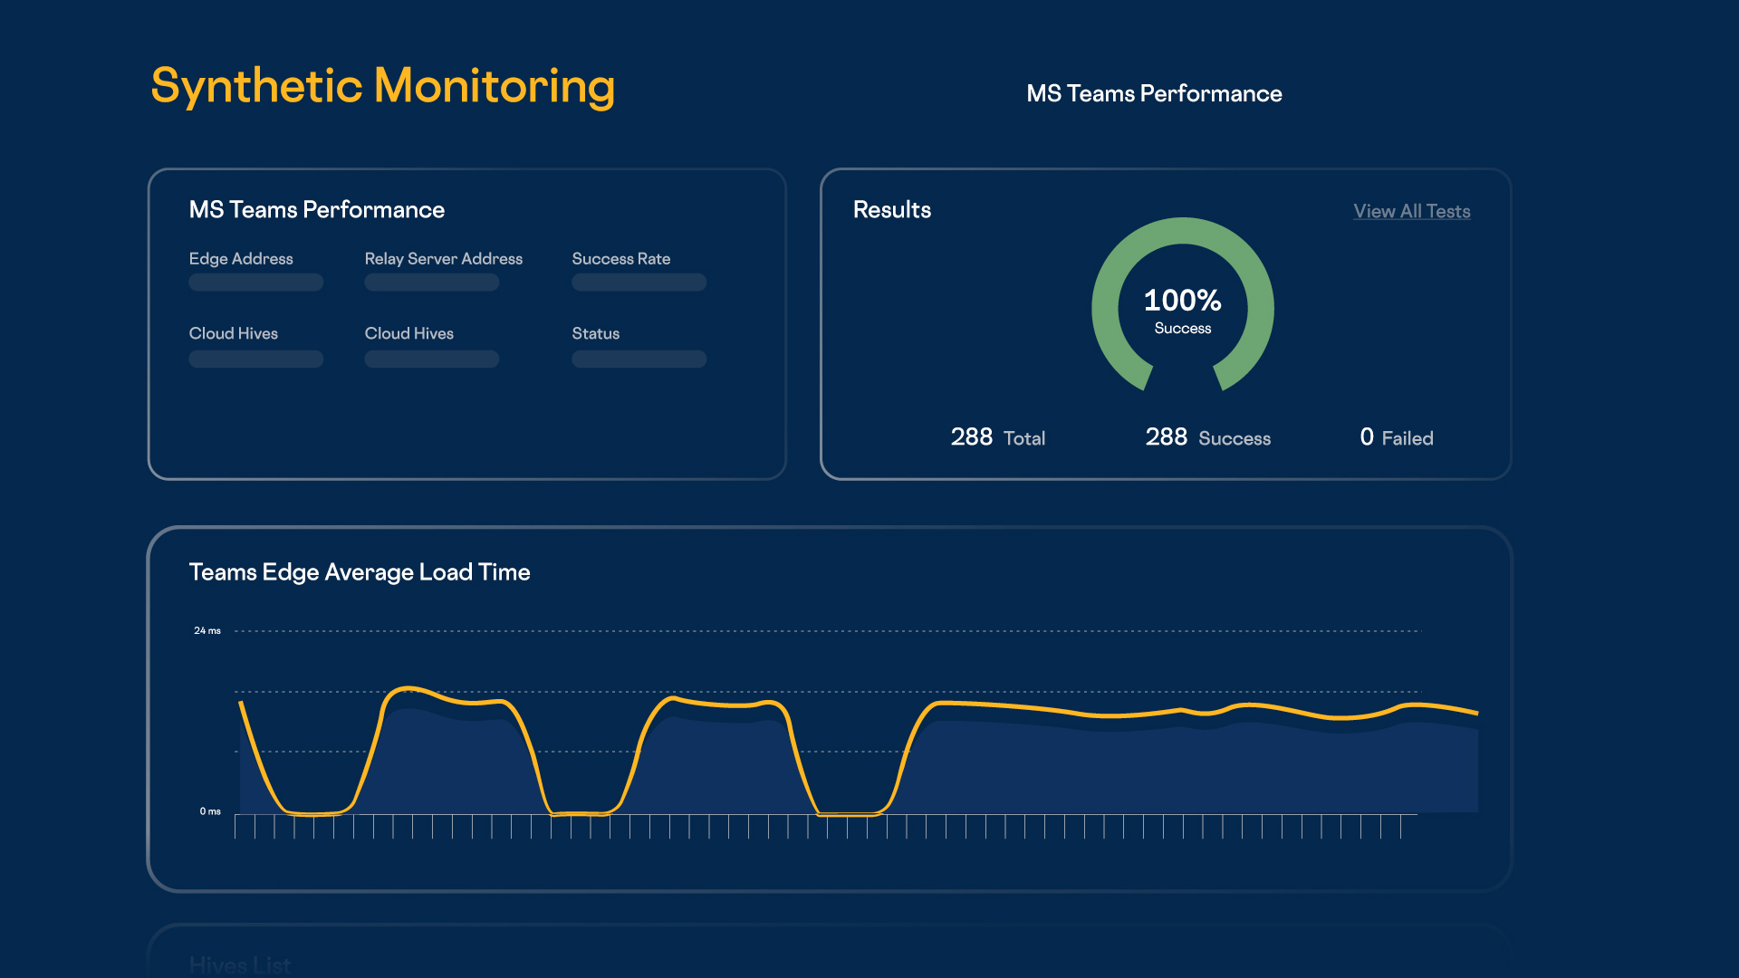Select the 288 Total statistic

(x=997, y=437)
